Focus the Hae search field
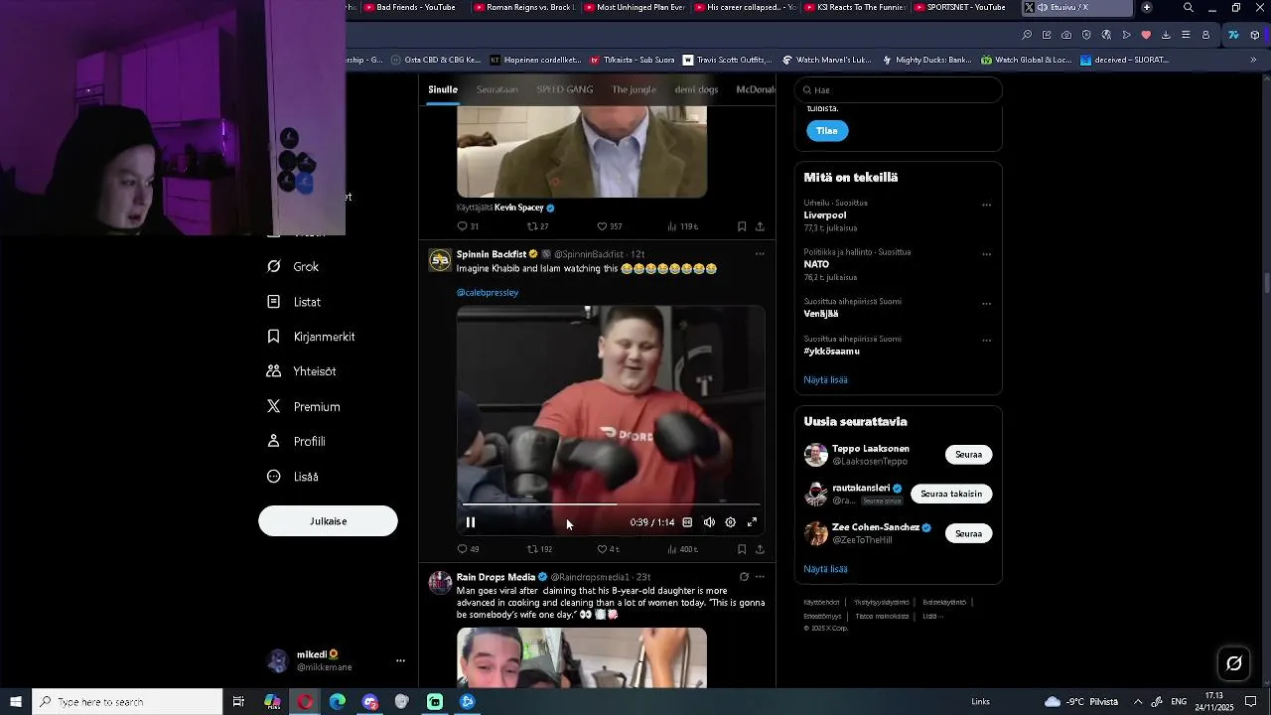The width and height of the screenshot is (1271, 715). point(899,90)
